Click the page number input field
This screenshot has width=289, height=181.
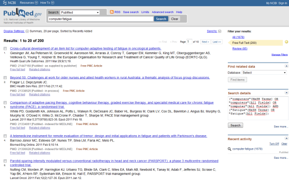pyautogui.click(x=189, y=42)
